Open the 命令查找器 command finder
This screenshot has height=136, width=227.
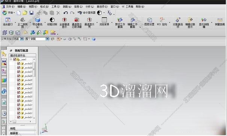pos(86,13)
